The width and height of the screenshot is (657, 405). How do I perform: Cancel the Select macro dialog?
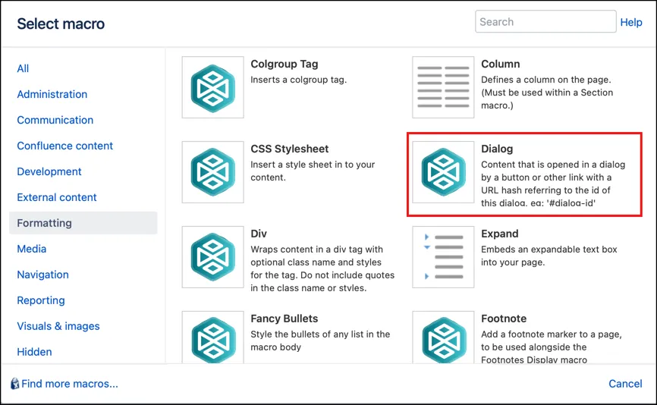click(625, 384)
